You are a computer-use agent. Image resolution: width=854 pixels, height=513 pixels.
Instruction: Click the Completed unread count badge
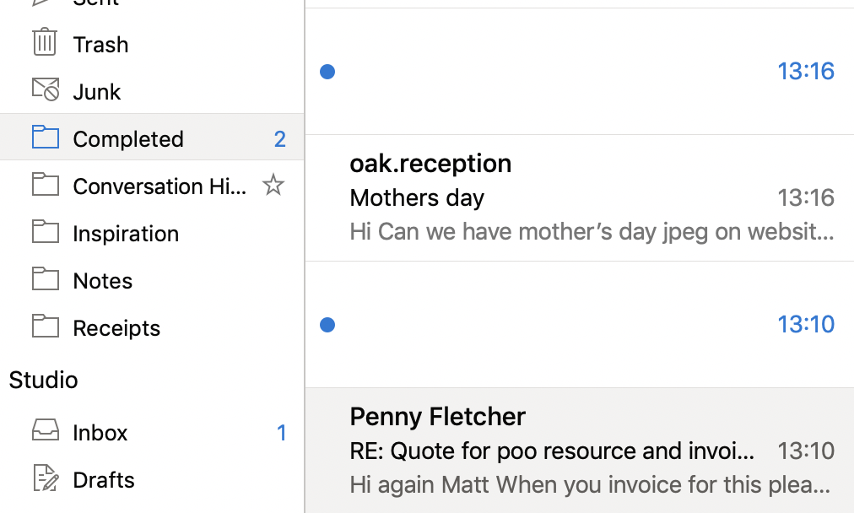[280, 139]
